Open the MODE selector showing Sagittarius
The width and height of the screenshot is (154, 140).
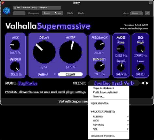click(28, 83)
